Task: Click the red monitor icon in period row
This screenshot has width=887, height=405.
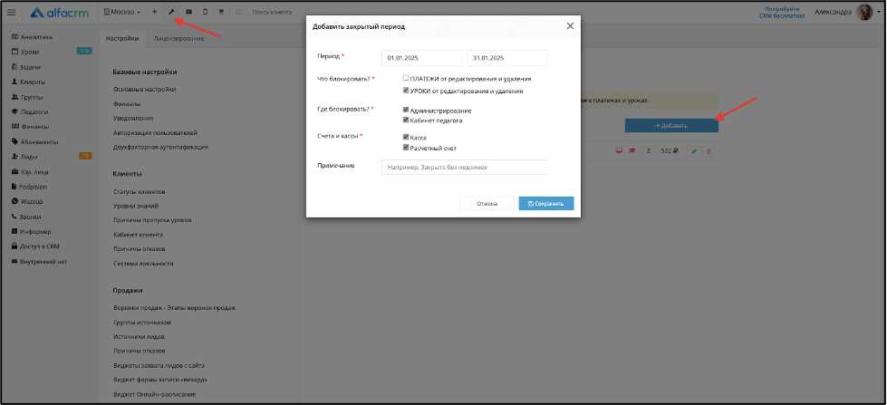Action: point(619,151)
